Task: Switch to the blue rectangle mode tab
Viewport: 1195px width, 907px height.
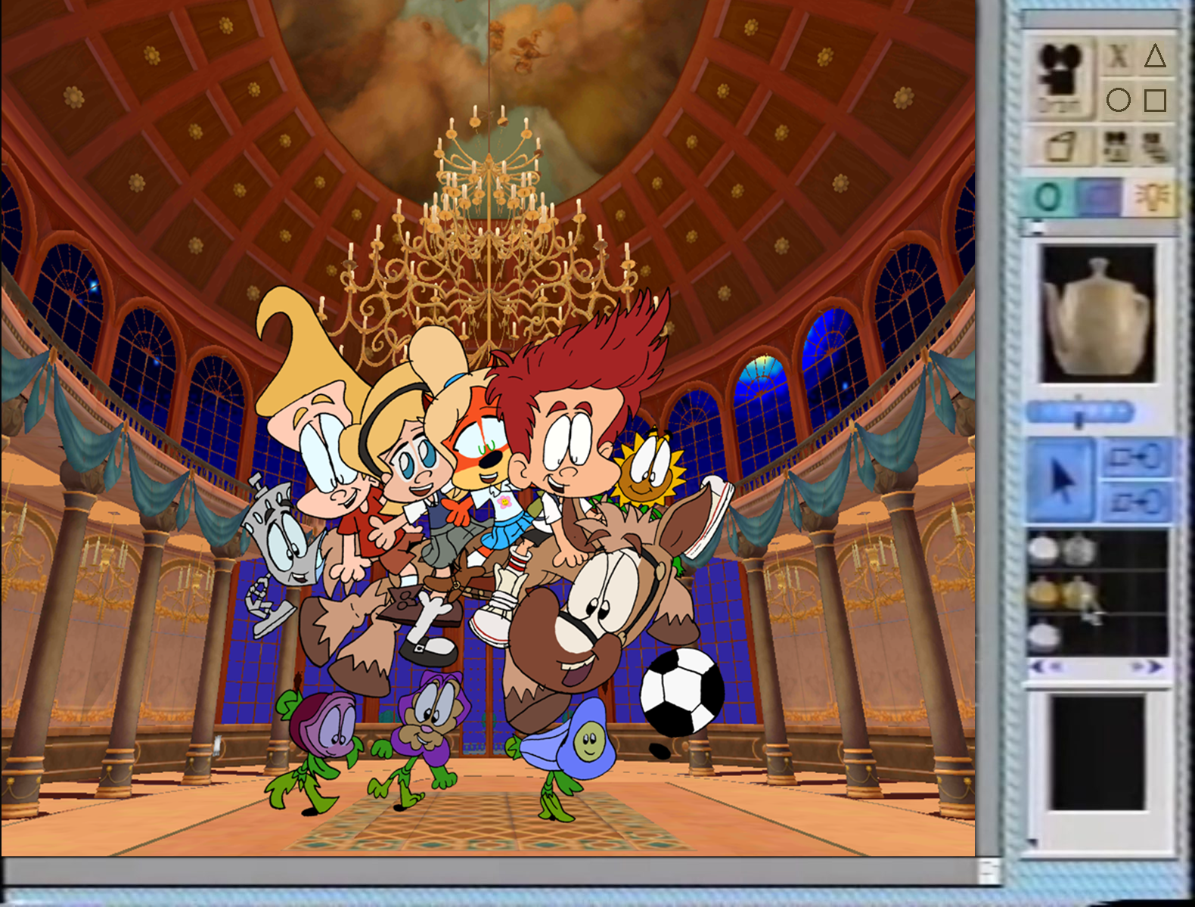Action: pyautogui.click(x=1098, y=198)
